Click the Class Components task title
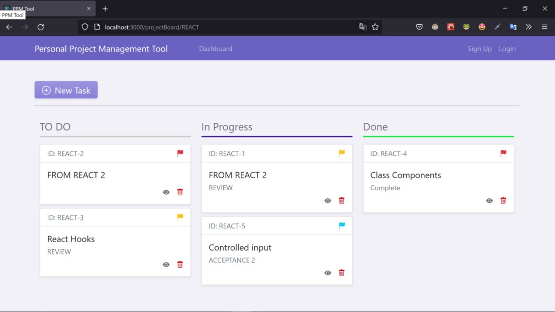555x312 pixels. coord(406,175)
